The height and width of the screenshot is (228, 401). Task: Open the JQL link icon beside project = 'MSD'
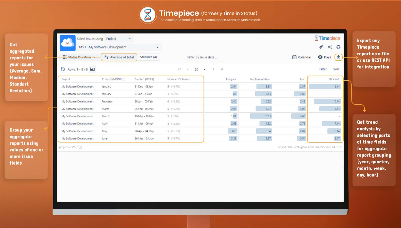tap(80, 147)
